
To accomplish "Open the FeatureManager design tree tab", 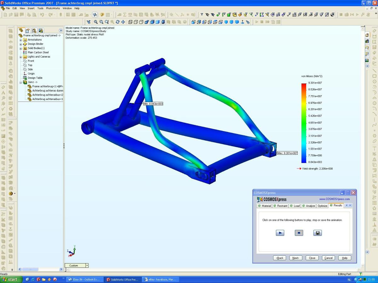I will click(21, 31).
